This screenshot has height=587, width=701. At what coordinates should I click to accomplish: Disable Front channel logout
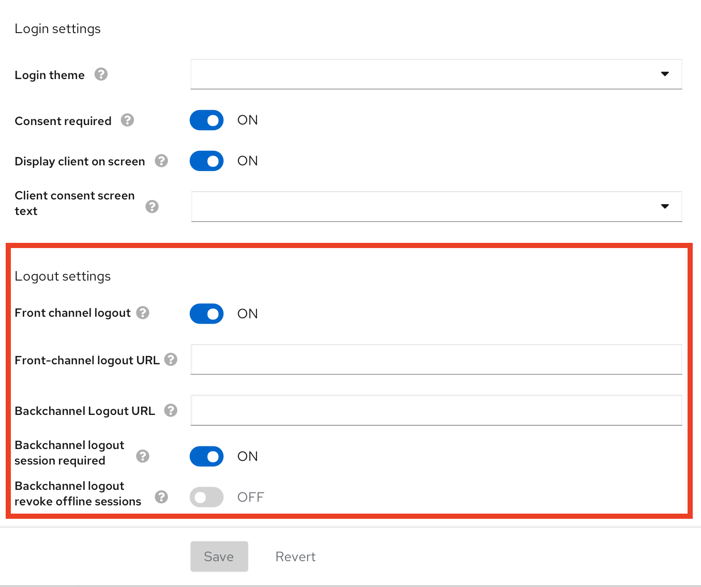point(206,314)
